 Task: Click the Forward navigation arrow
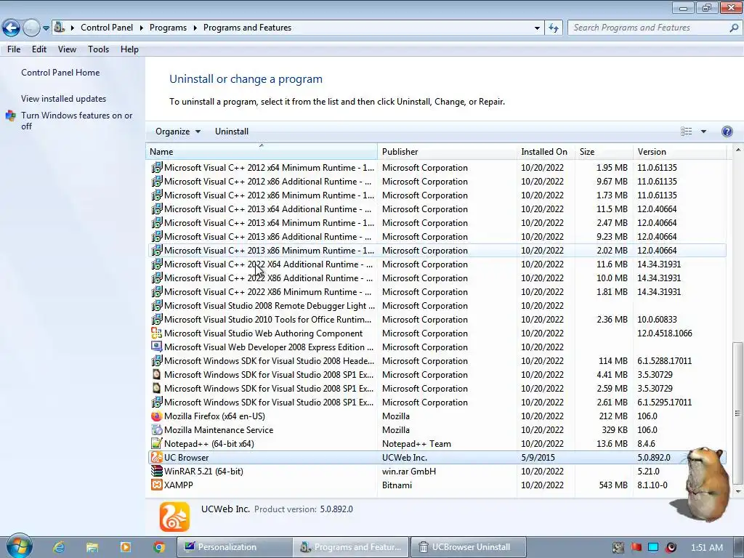coord(31,28)
